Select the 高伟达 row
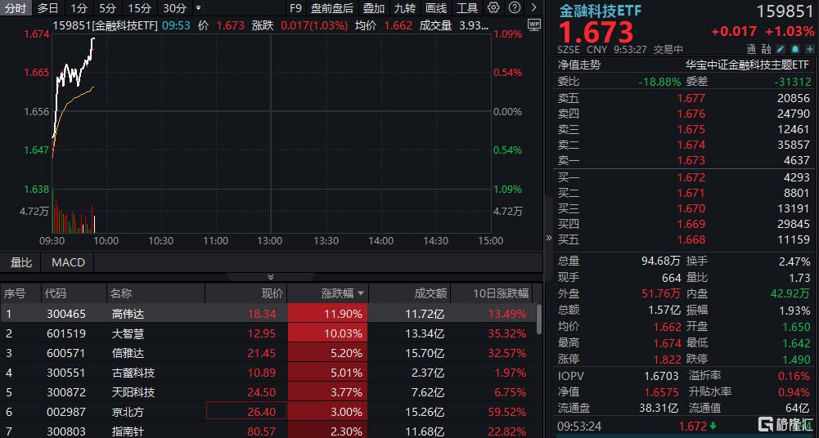This screenshot has width=819, height=438. pos(268,314)
